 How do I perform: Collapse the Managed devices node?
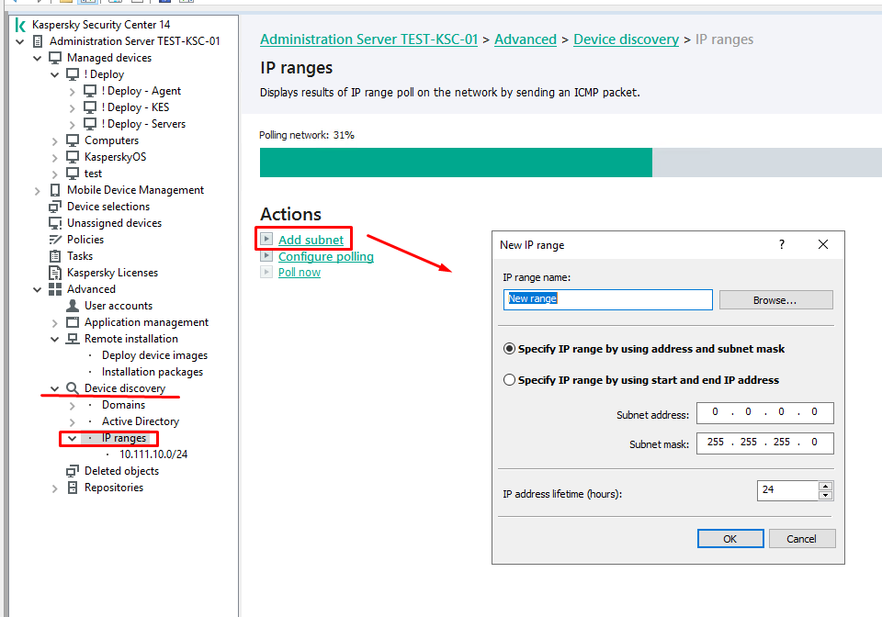[x=37, y=58]
